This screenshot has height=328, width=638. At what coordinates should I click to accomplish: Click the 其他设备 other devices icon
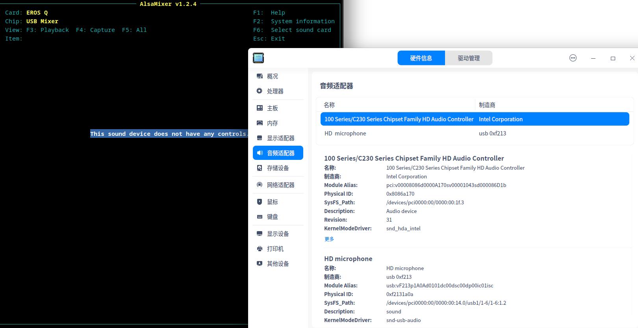point(260,263)
